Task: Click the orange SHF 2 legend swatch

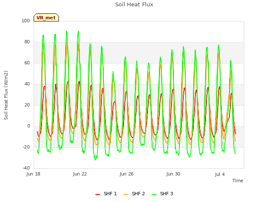Action: pyautogui.click(x=126, y=194)
